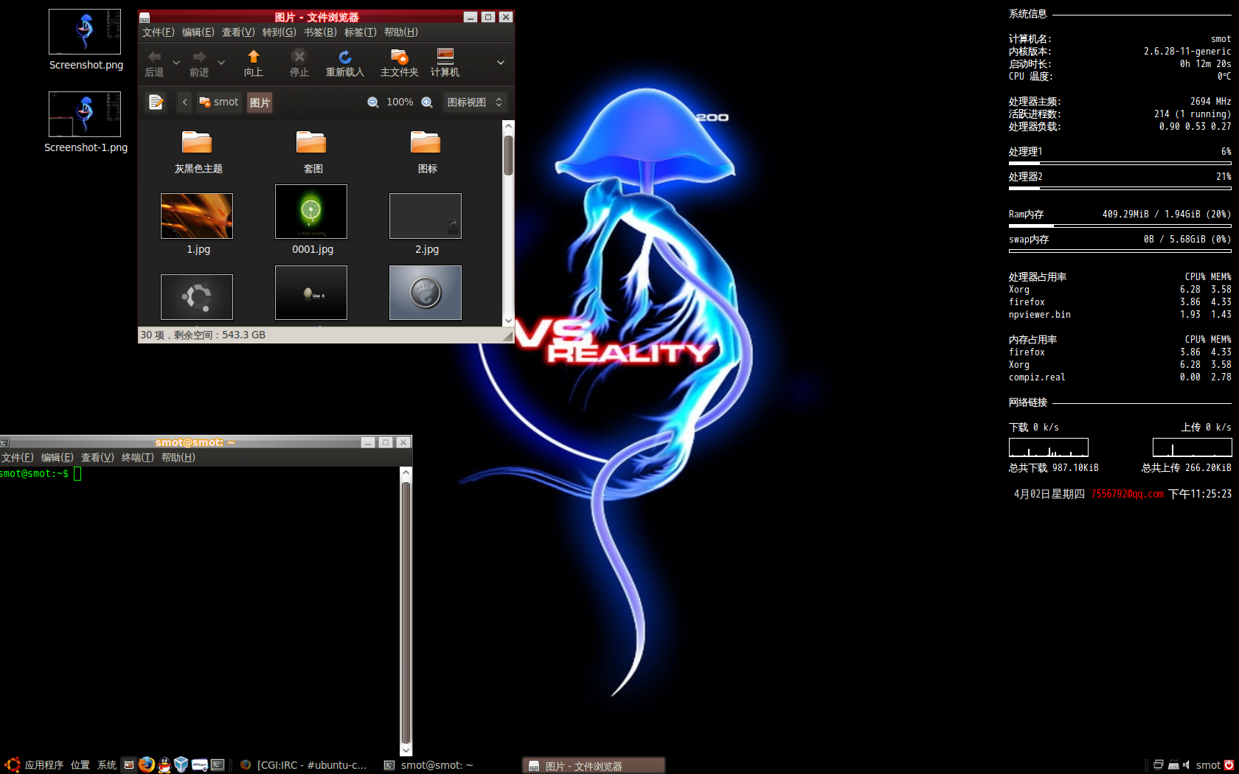Open 文件(F) menu in file browser
This screenshot has width=1239, height=774.
point(159,32)
